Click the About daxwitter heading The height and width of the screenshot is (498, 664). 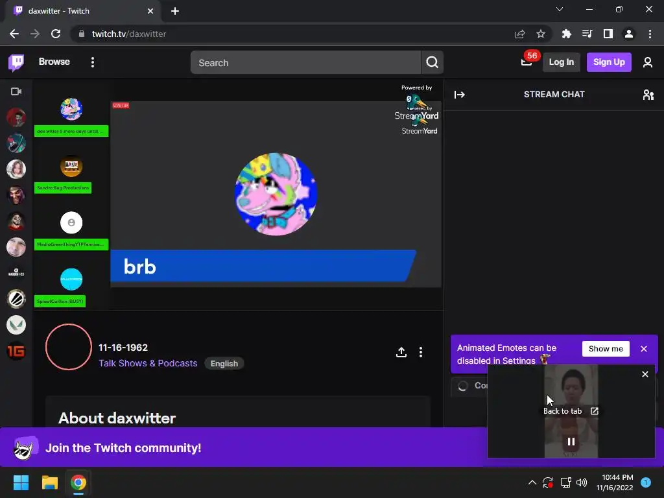click(x=117, y=418)
